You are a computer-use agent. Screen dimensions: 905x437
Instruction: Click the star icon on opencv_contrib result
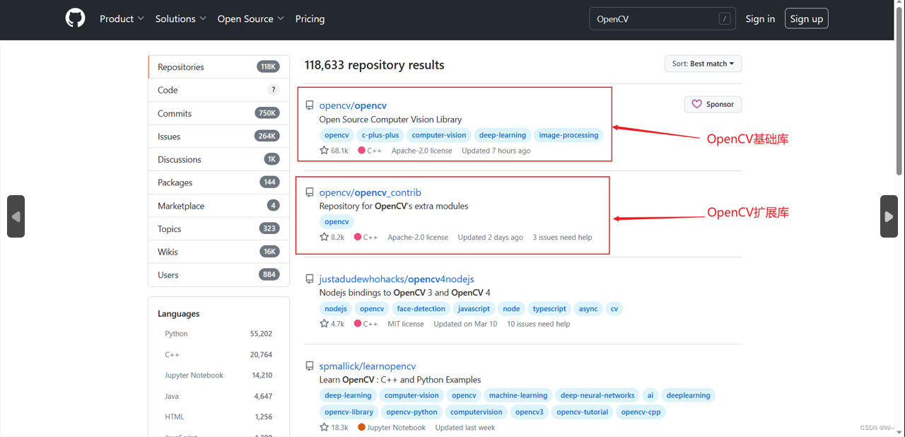pyautogui.click(x=325, y=238)
